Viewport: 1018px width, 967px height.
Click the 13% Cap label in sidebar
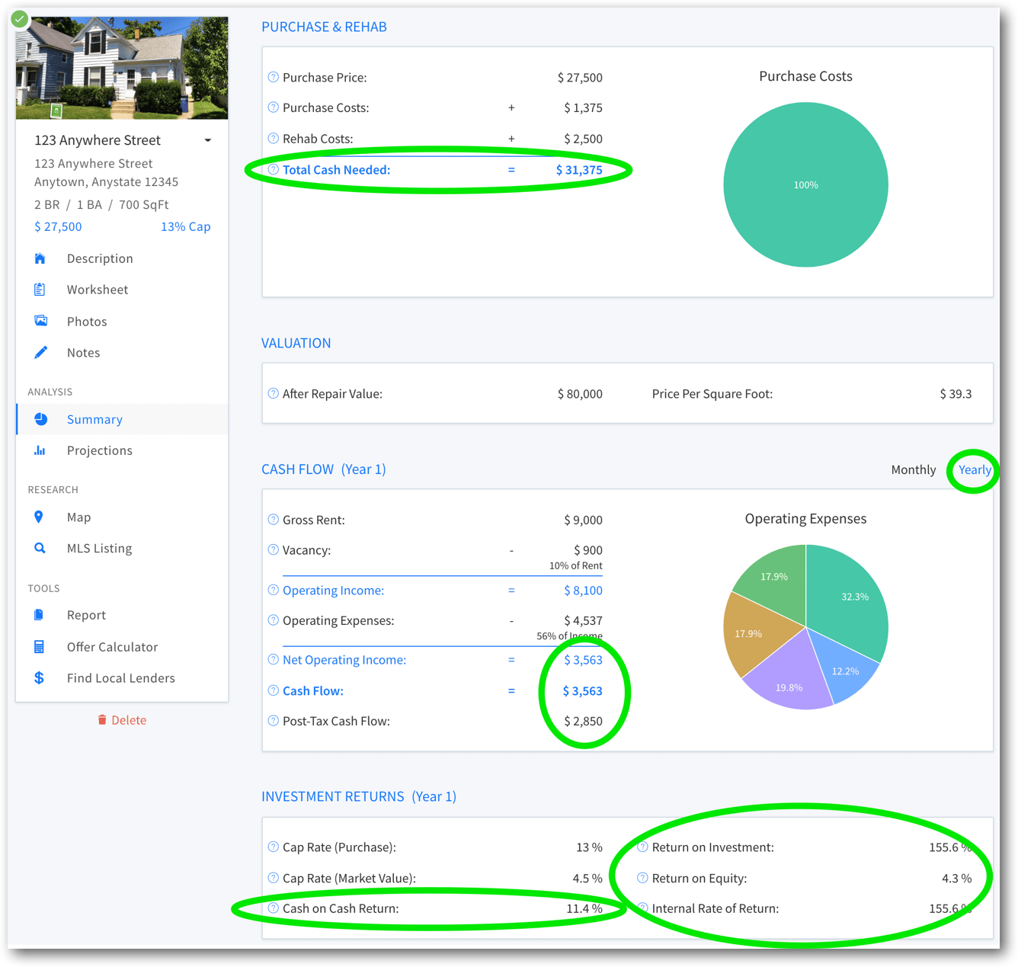(185, 226)
